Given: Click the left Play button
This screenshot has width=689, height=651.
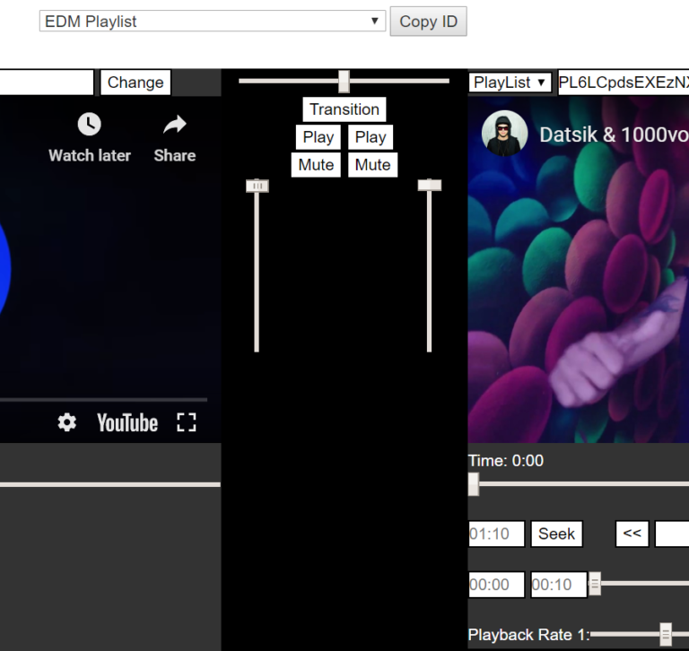Looking at the screenshot, I should point(318,137).
